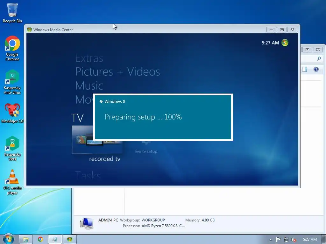Select Extras in Media Center menu
Screen dimensions: 326x244
click(x=89, y=58)
